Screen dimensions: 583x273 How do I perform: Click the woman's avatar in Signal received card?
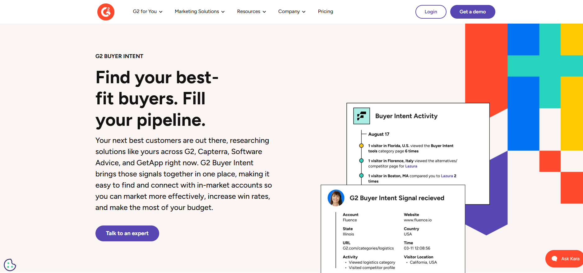336,198
